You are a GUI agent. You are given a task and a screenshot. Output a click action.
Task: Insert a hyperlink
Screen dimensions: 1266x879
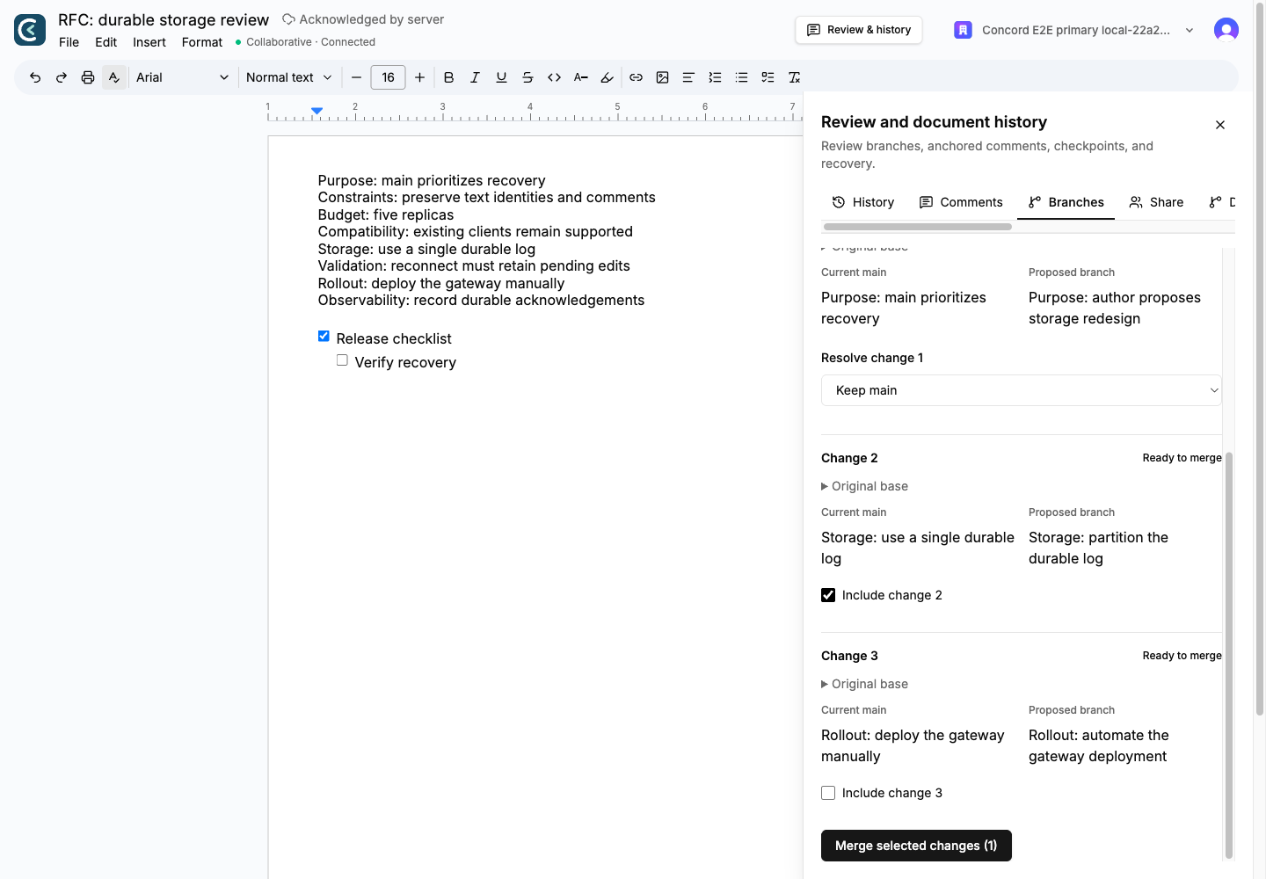point(636,77)
